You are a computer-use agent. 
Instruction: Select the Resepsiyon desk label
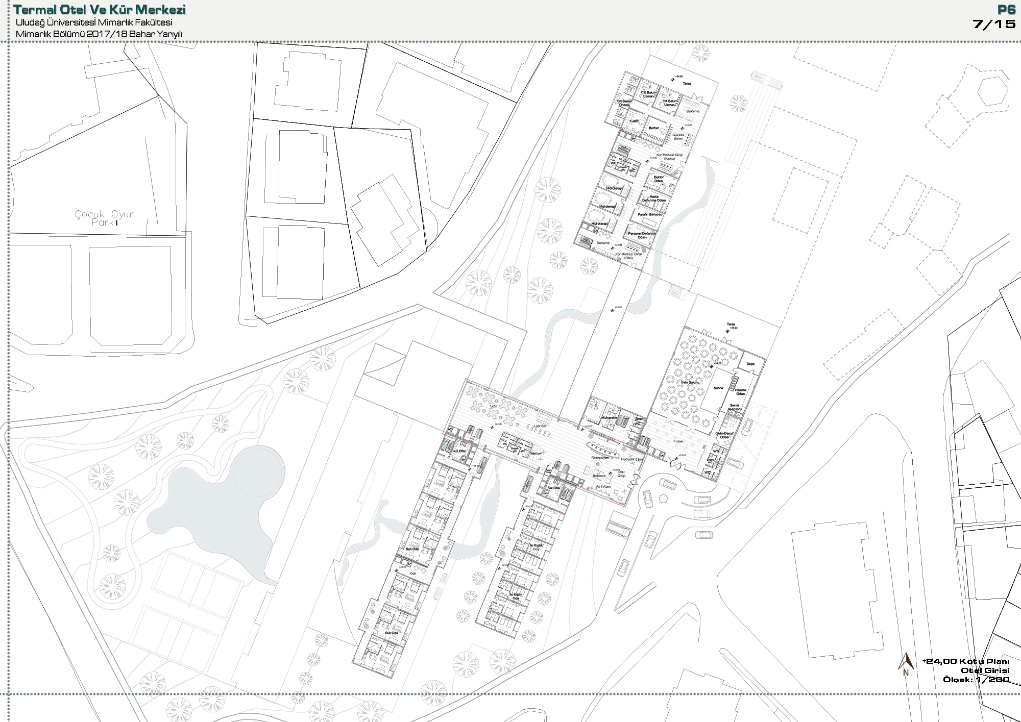pos(600,458)
